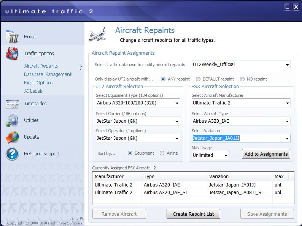Click the Traffic options globe icon
Image resolution: width=302 pixels, height=226 pixels.
[x=12, y=54]
